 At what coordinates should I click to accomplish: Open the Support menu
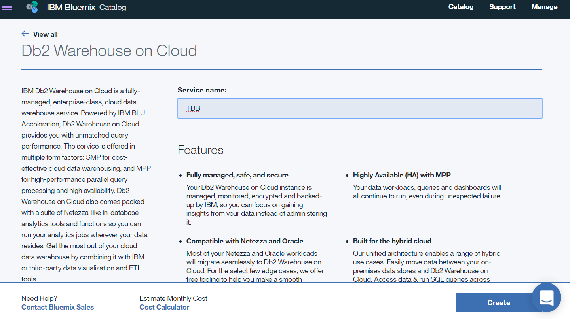point(502,7)
